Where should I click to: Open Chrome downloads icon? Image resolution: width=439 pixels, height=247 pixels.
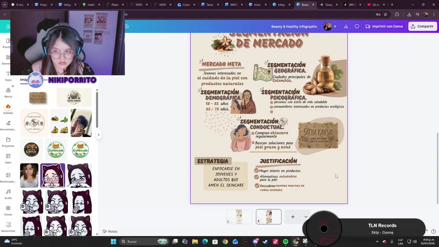click(x=409, y=14)
